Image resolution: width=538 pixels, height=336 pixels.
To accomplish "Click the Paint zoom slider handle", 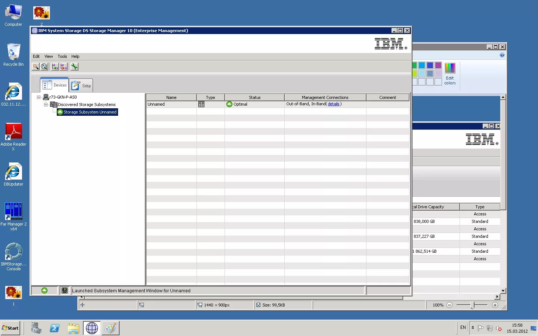I will [x=473, y=305].
